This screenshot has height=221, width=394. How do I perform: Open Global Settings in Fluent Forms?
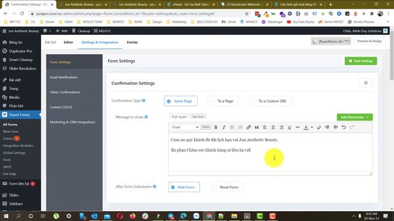[x=14, y=153]
